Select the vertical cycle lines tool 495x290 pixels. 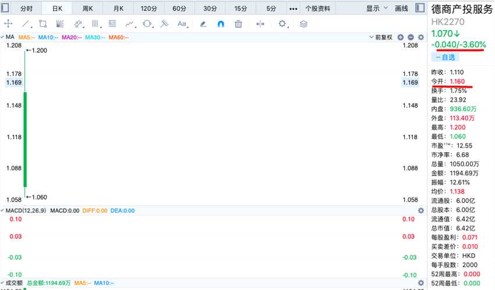point(95,24)
